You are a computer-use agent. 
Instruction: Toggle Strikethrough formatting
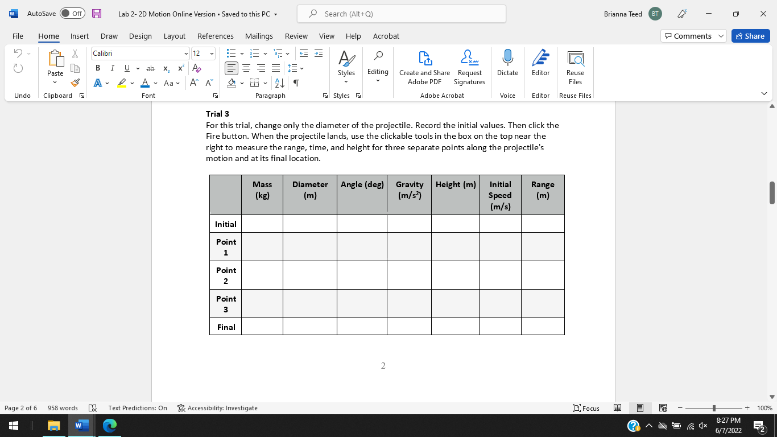click(x=151, y=68)
